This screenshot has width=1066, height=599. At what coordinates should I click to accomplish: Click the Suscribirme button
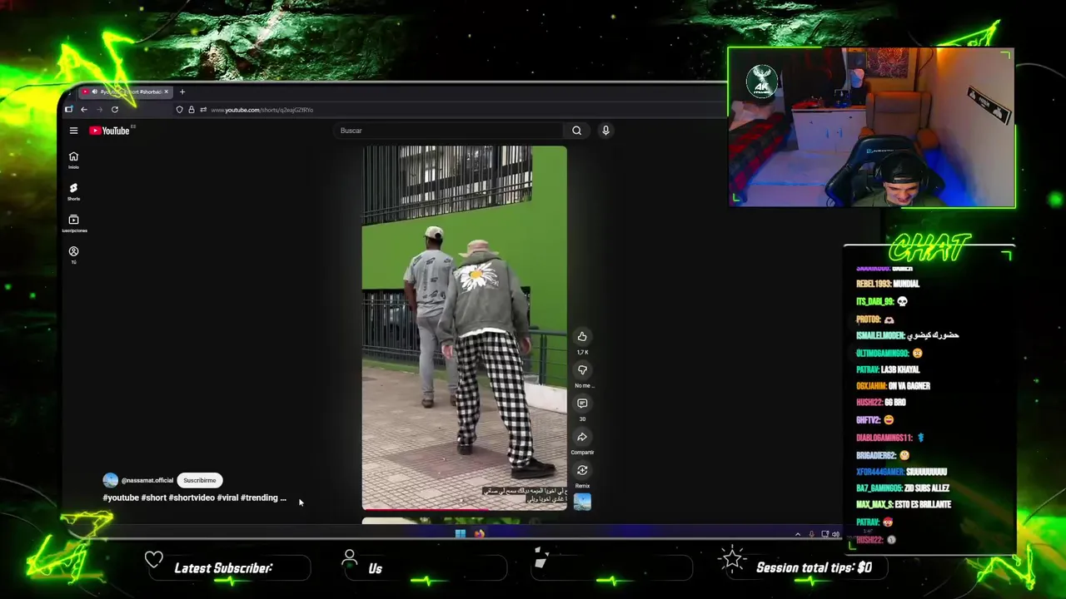pos(199,480)
